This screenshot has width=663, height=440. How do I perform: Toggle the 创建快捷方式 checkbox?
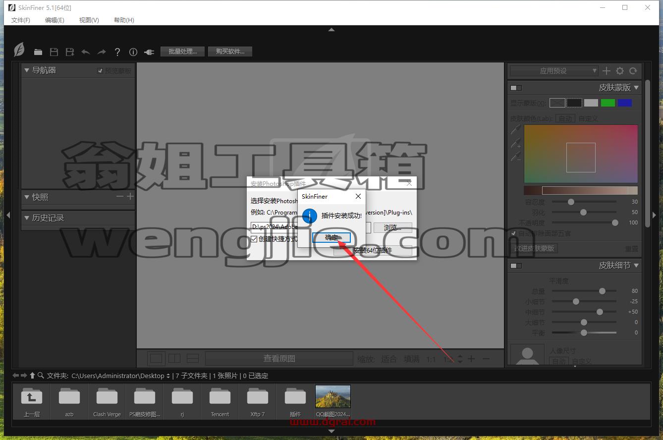coord(254,239)
